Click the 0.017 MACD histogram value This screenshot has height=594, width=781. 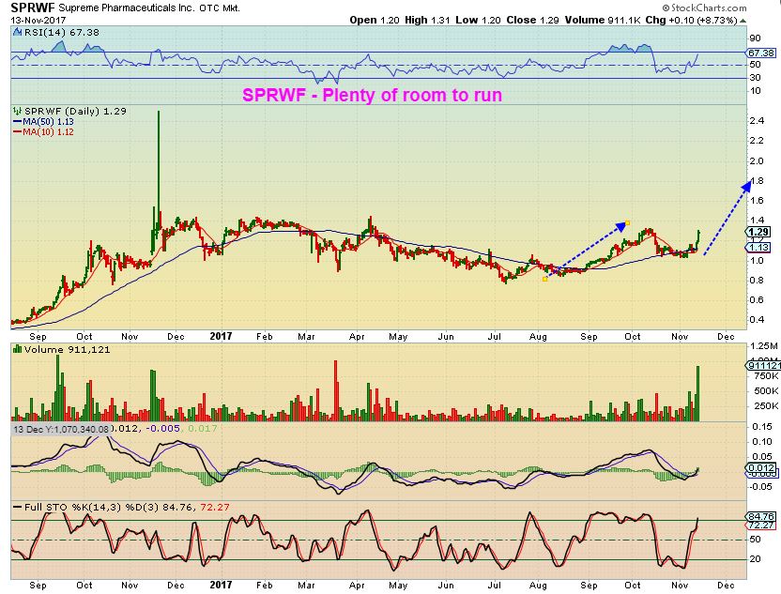point(202,428)
